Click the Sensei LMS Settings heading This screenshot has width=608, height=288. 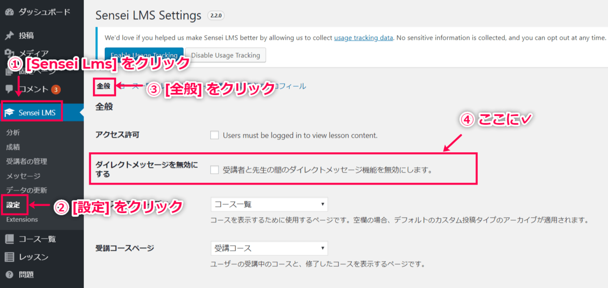tap(149, 15)
